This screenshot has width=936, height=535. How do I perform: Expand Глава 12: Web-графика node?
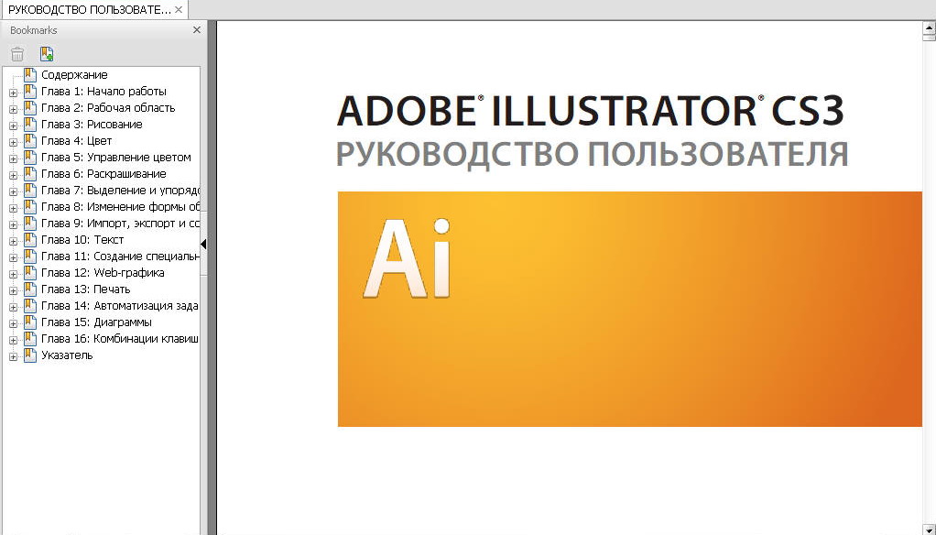tap(13, 274)
